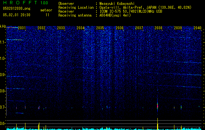
Task: Click the HROFFT program title text
Action: [x=20, y=3]
